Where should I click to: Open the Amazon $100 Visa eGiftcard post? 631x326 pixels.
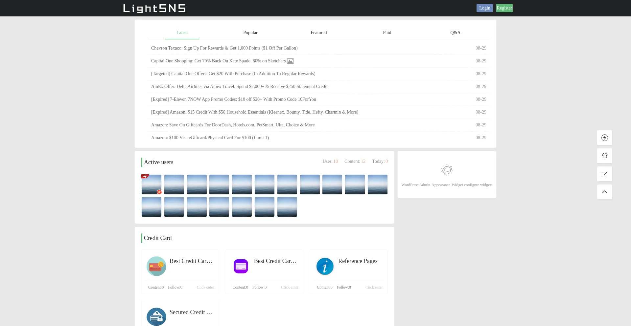click(210, 138)
